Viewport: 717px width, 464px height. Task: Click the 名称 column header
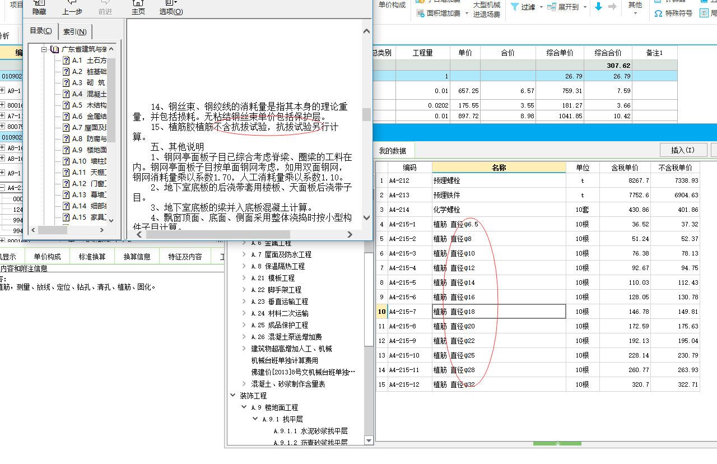[x=499, y=168]
